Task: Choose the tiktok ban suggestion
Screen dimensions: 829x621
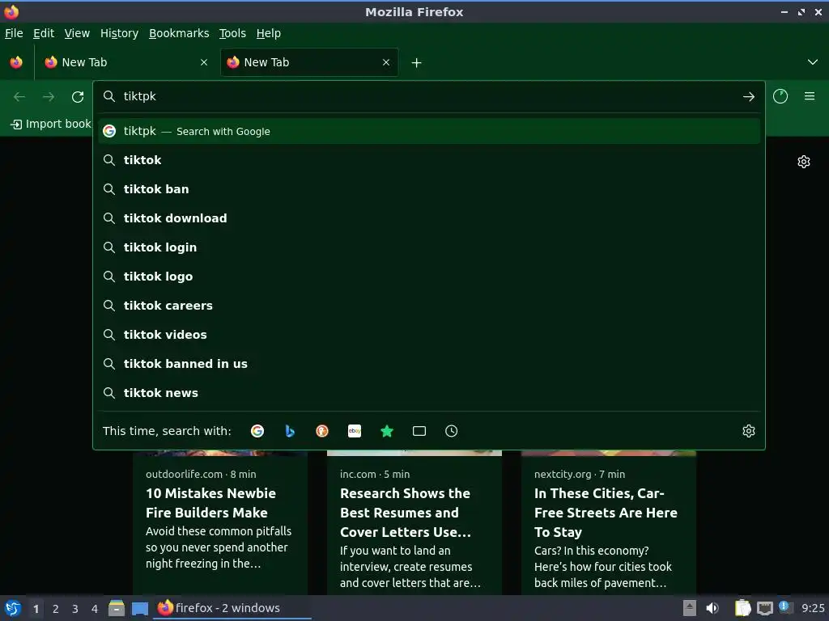Action: click(429, 189)
